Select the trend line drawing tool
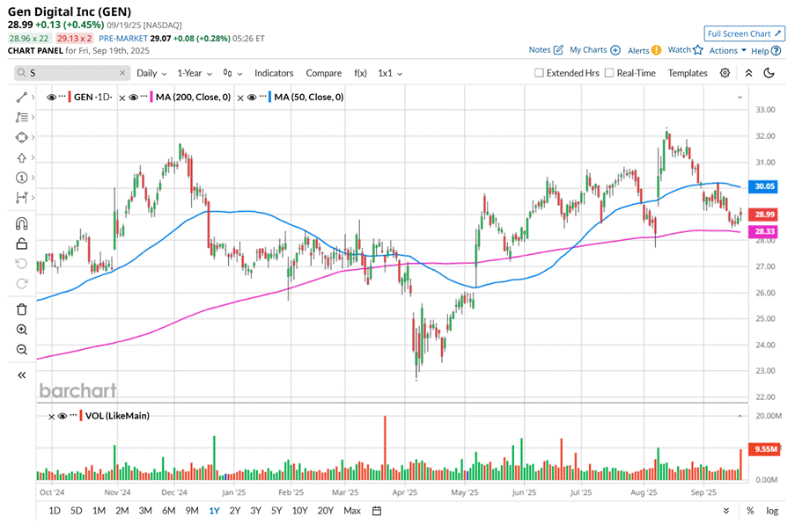The image size is (795, 524). tap(21, 98)
